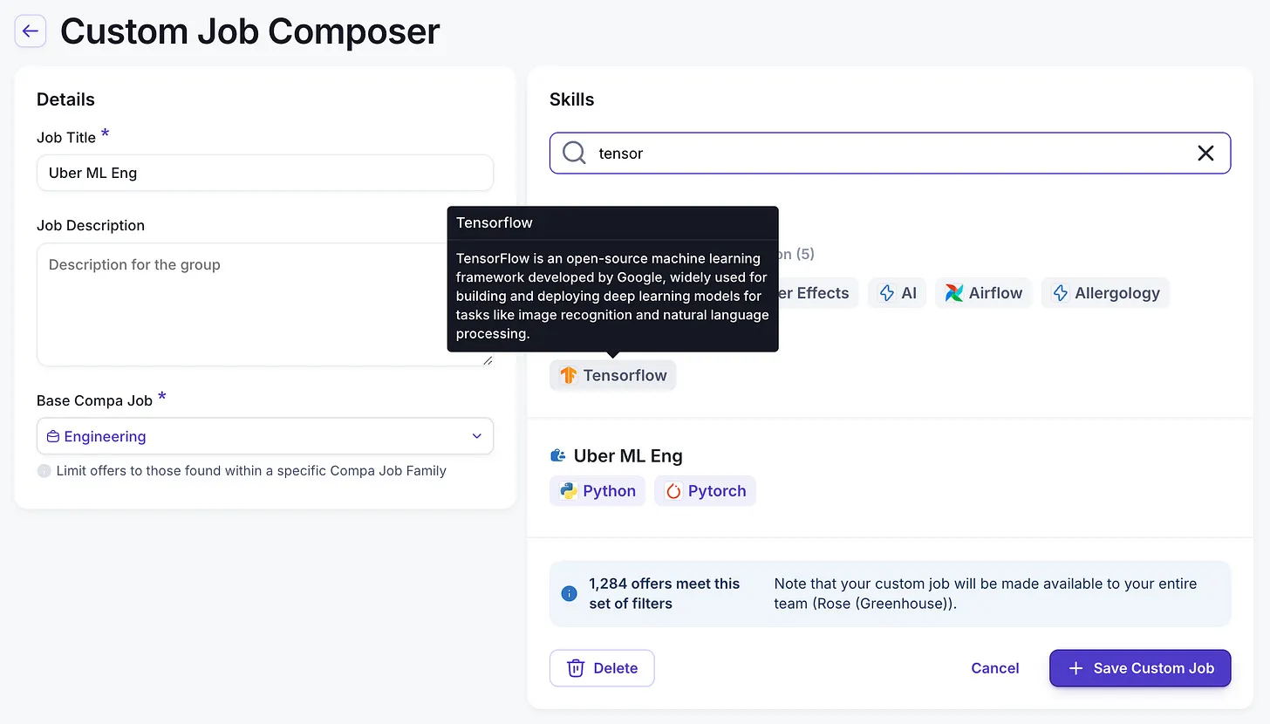Go back using the left arrow icon
This screenshot has height=724, width=1270.
[x=31, y=31]
